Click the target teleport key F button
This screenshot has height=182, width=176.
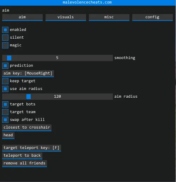pos(31,148)
